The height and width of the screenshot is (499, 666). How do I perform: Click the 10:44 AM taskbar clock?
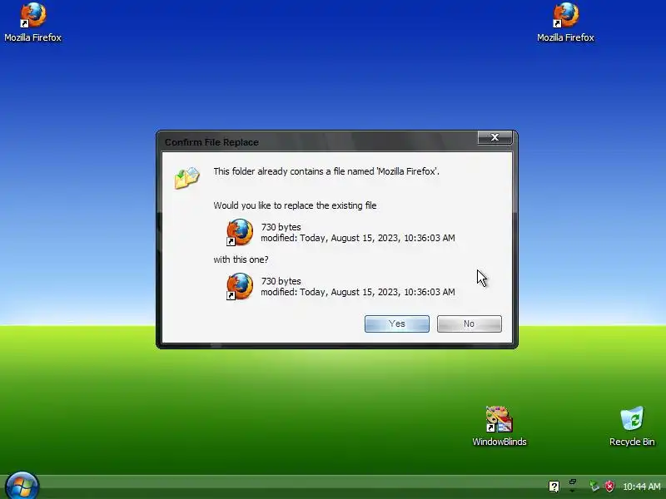tap(641, 487)
